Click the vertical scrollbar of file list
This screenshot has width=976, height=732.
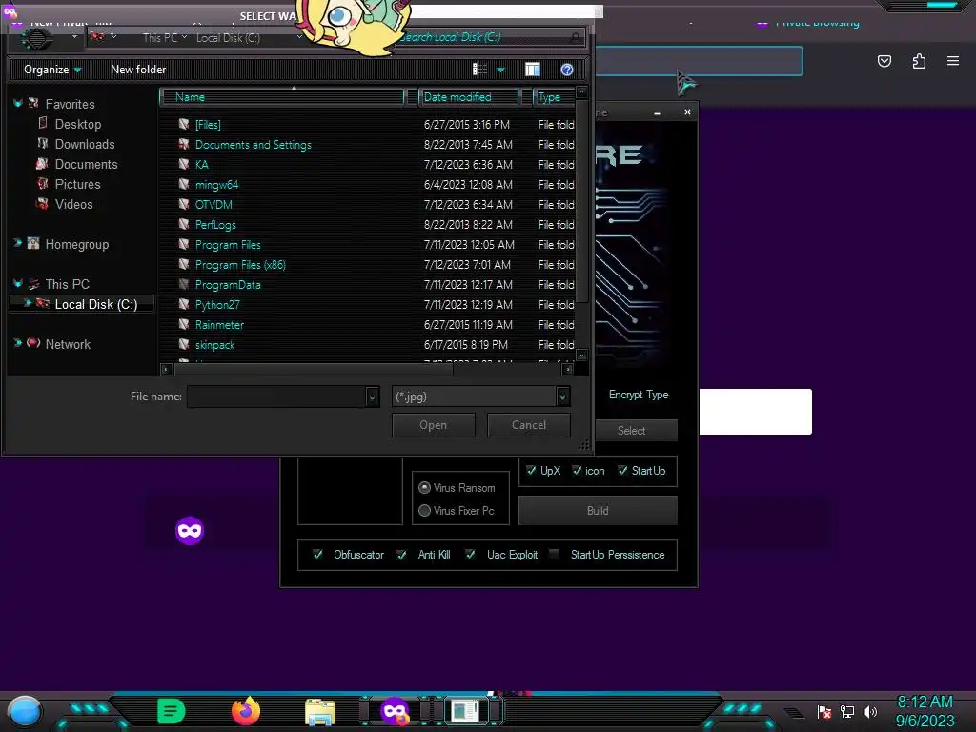582,200
